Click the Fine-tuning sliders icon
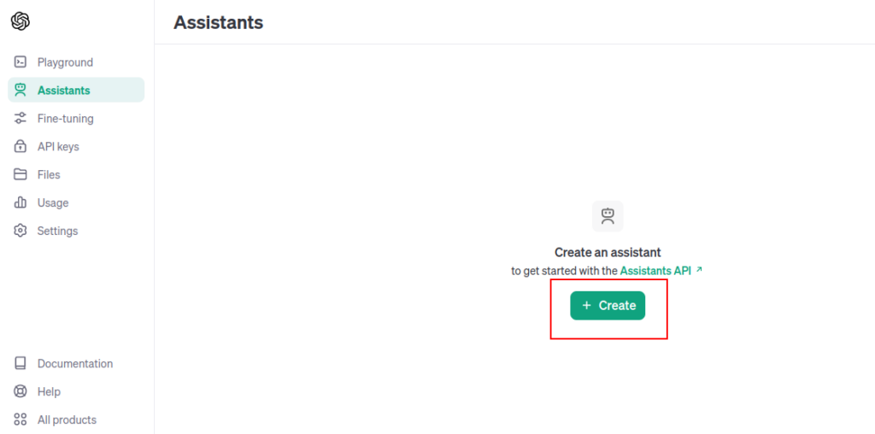The width and height of the screenshot is (875, 434). point(21,118)
